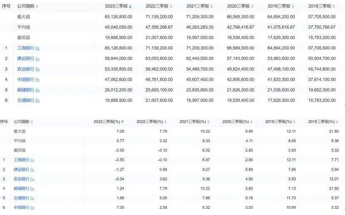Click sort arrow of 2019三季报 column

coord(293,6)
